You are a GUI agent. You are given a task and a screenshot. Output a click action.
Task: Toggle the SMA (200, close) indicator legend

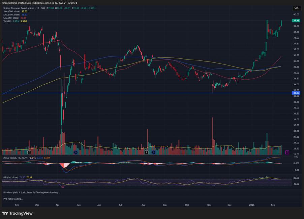11,11
